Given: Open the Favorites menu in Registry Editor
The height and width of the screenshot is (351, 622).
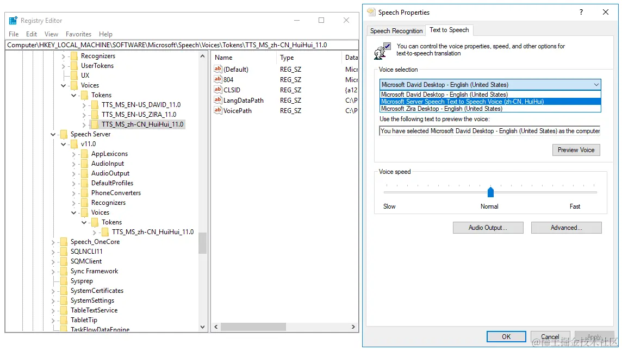Looking at the screenshot, I should [x=78, y=34].
